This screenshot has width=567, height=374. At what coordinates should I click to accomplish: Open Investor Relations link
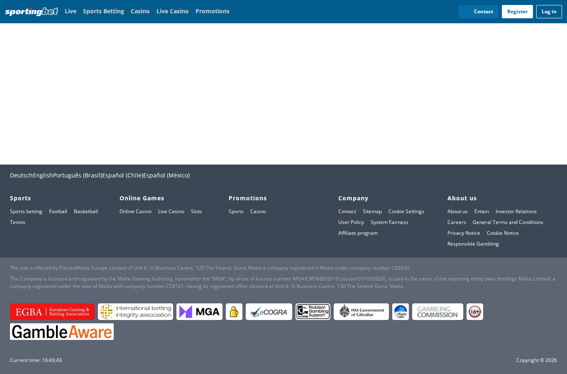tap(516, 212)
